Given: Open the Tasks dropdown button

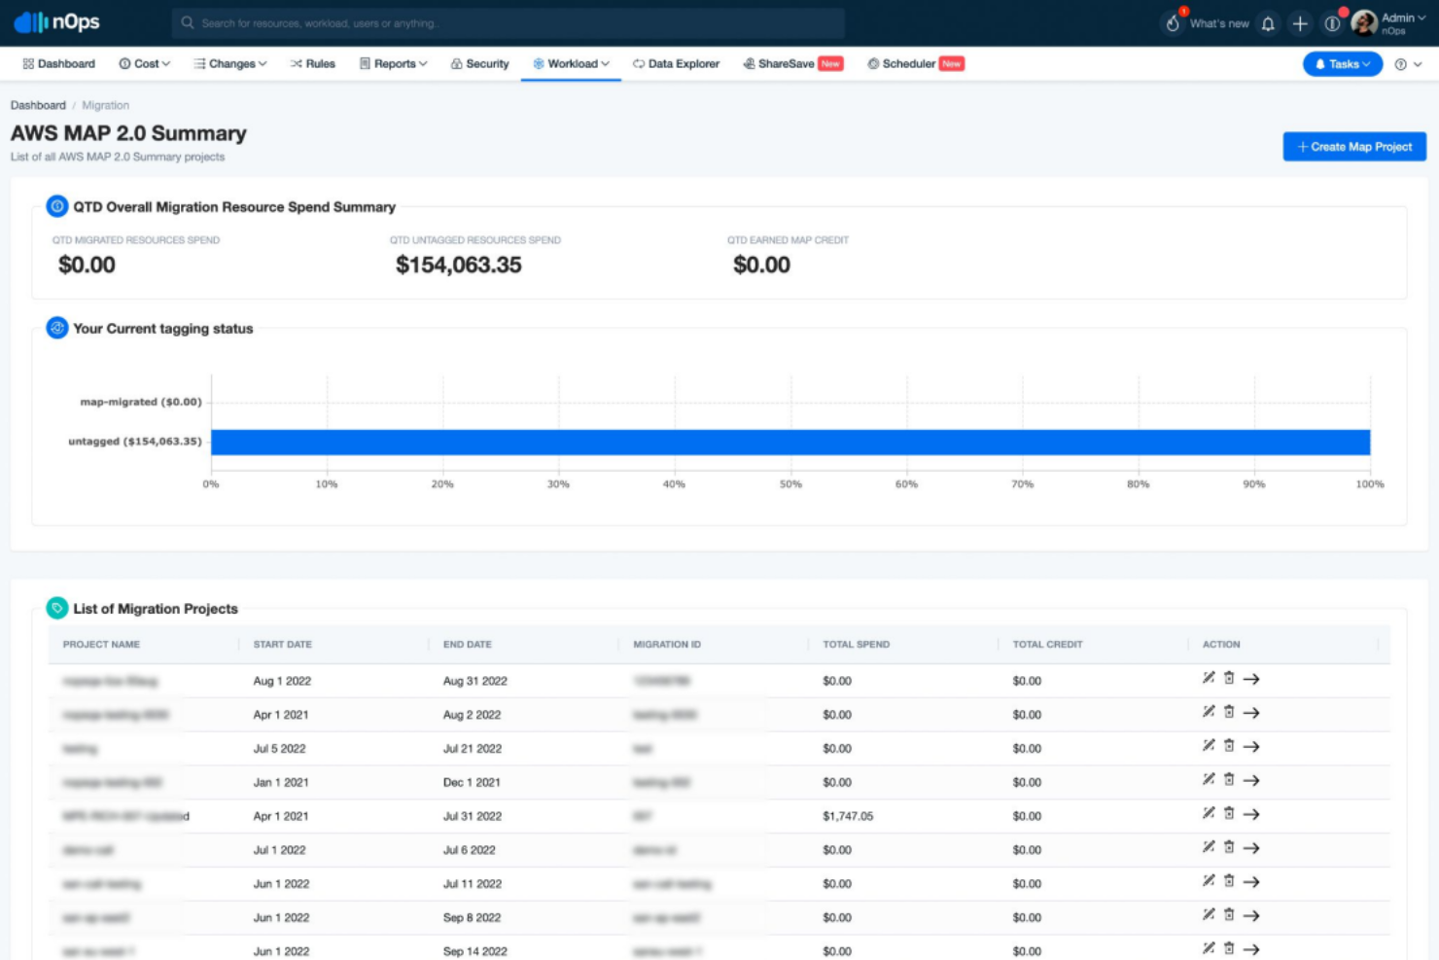Looking at the screenshot, I should [1342, 64].
